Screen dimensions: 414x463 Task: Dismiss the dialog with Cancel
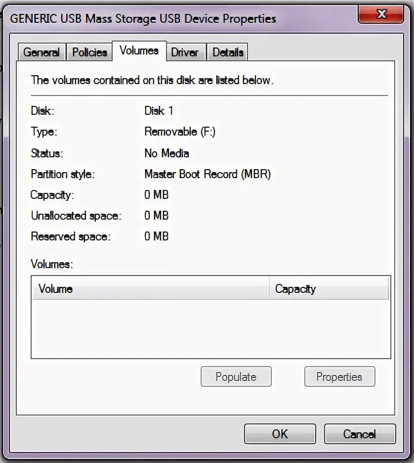[360, 434]
